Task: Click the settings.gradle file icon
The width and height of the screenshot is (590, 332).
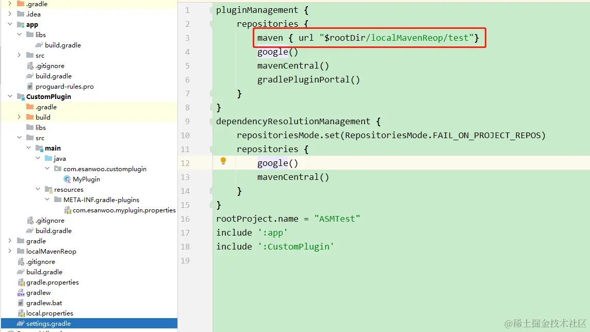Action: coord(21,323)
